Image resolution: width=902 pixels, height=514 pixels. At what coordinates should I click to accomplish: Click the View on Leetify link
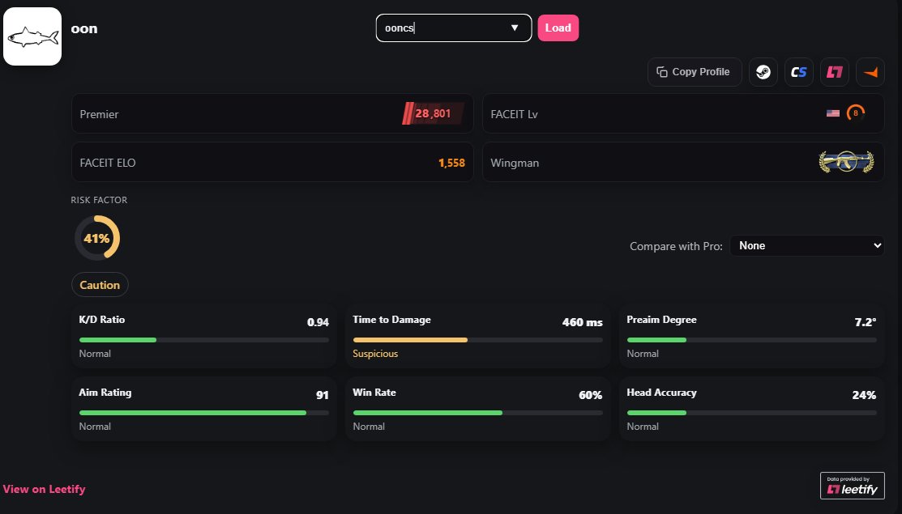point(45,489)
